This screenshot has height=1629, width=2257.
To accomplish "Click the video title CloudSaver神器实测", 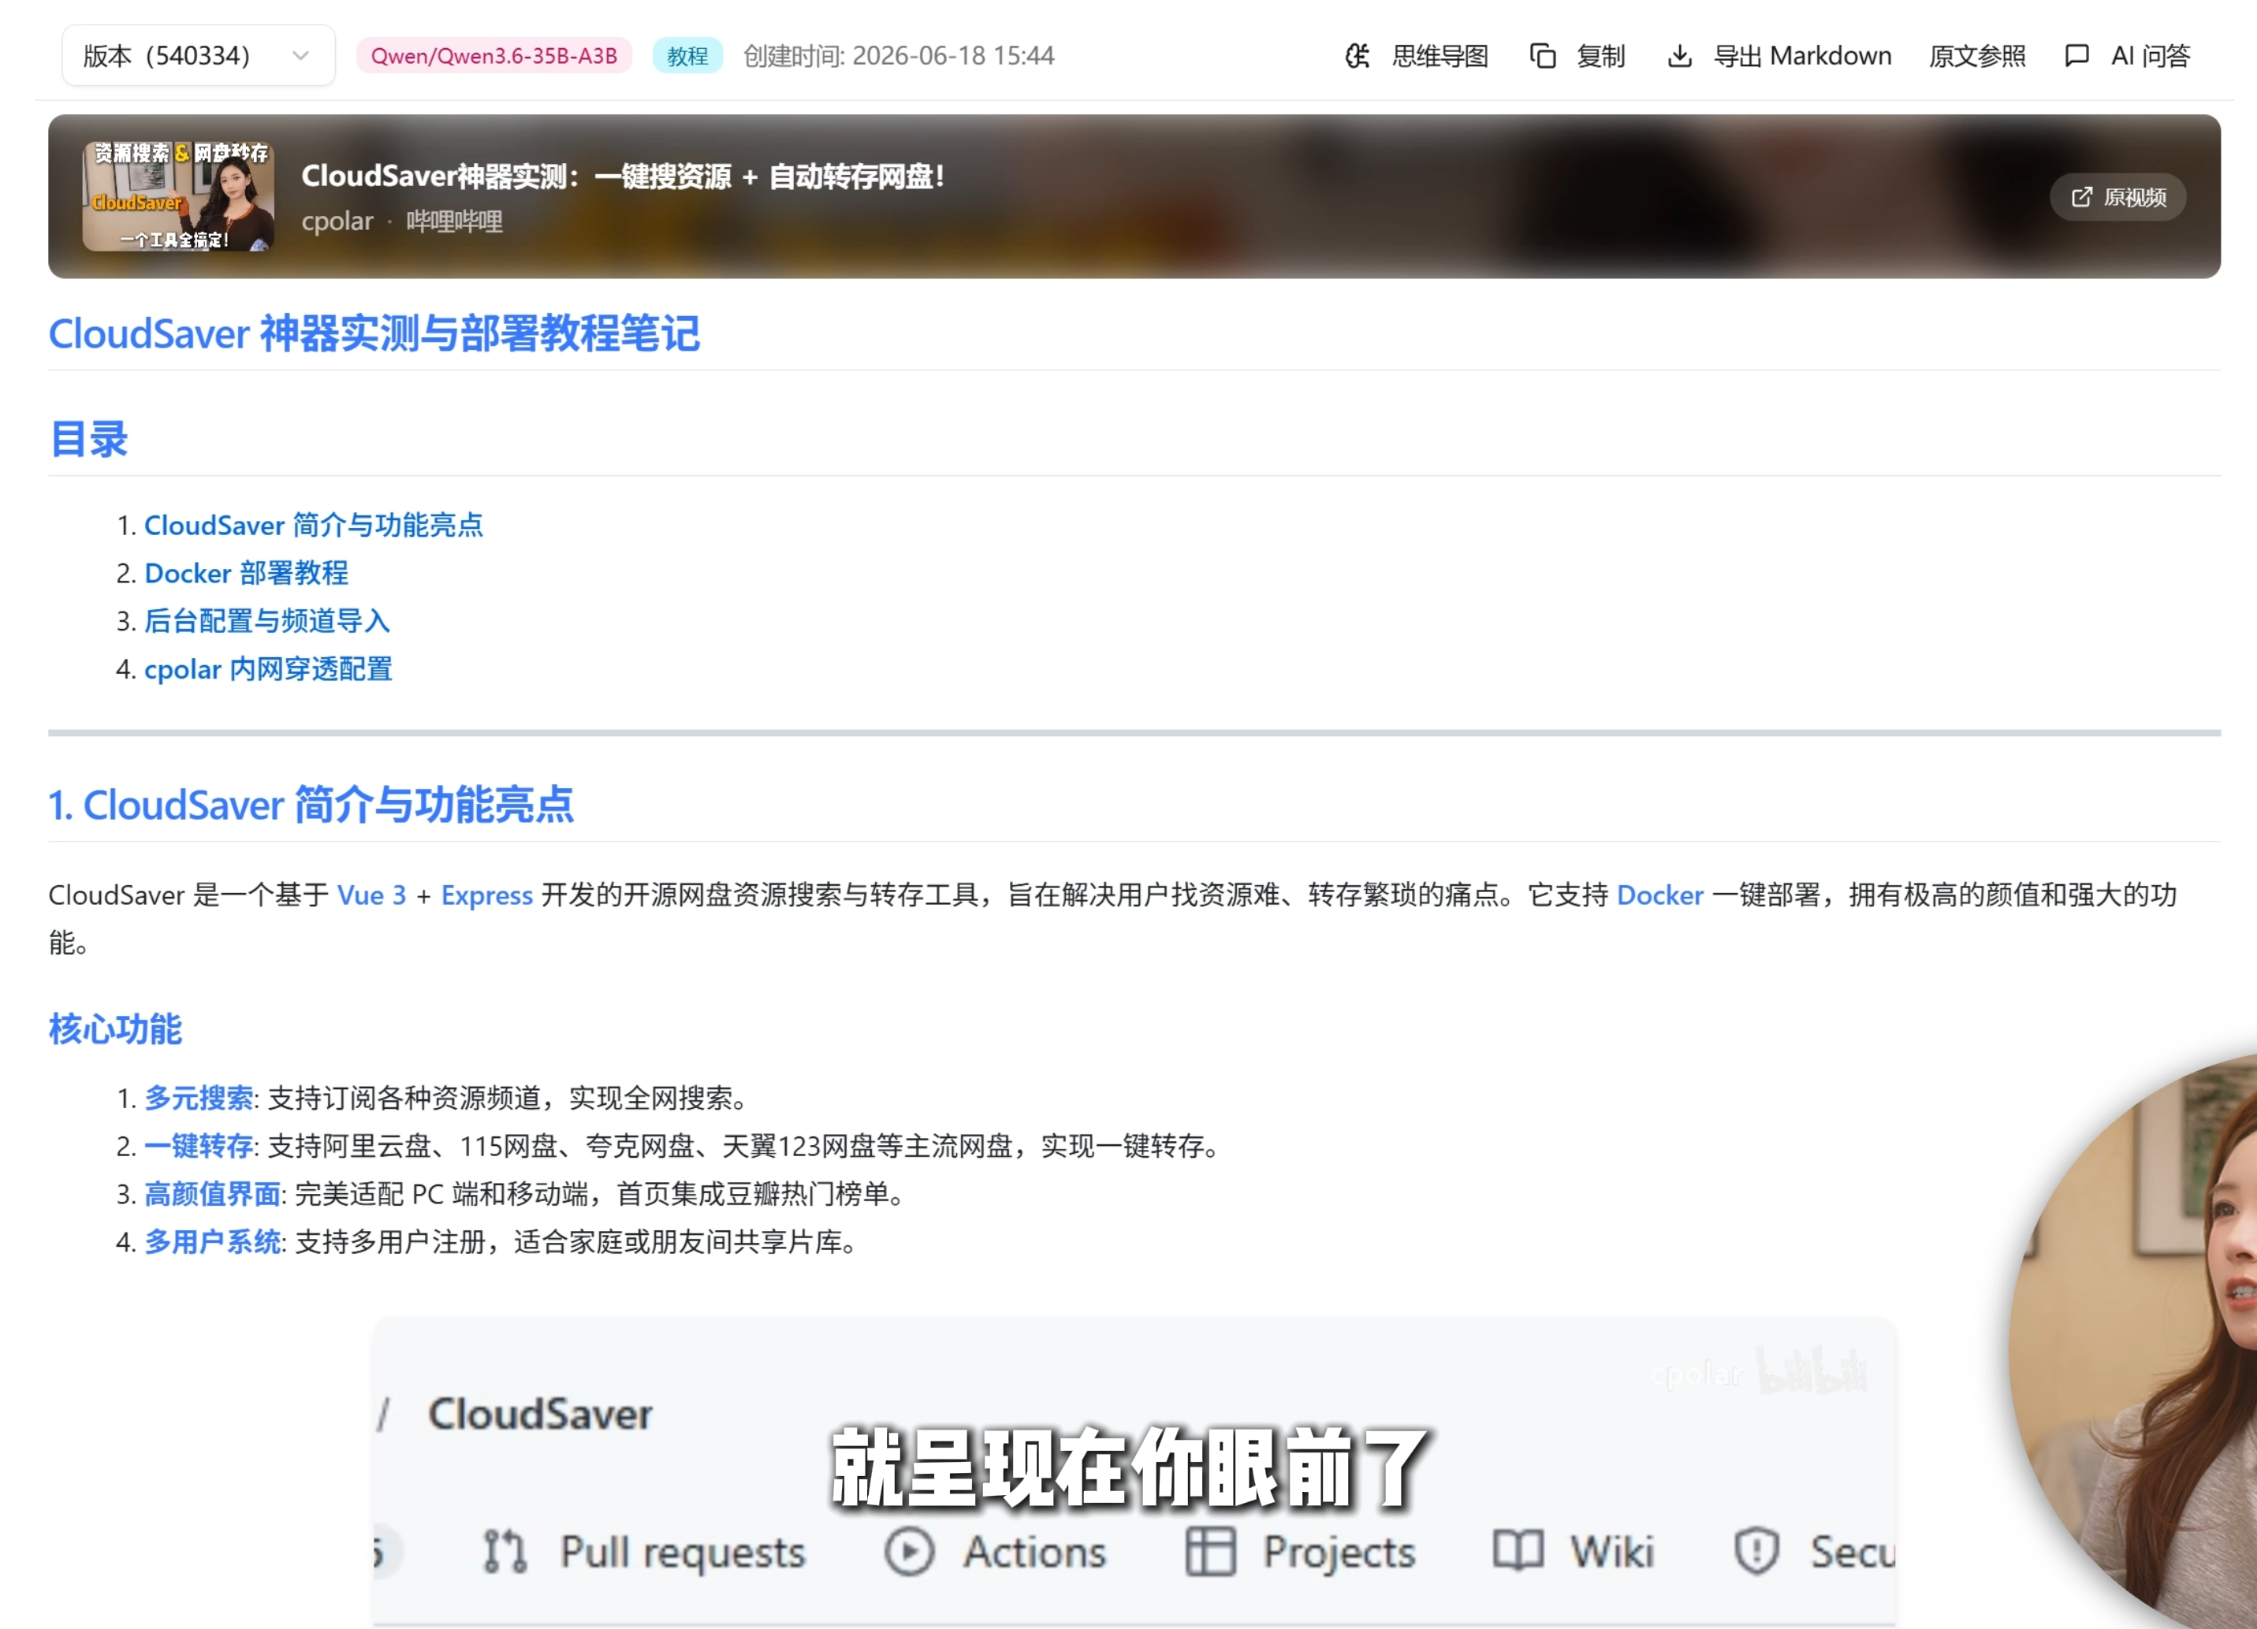I will click(x=623, y=176).
